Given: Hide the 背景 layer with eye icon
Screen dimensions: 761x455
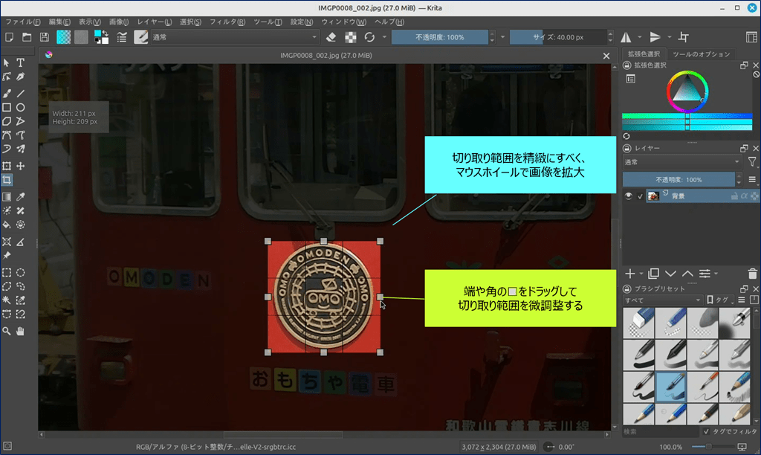Looking at the screenshot, I should [629, 196].
